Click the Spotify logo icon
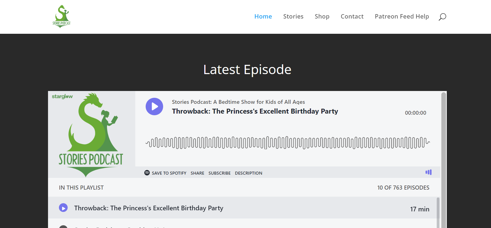Image resolution: width=491 pixels, height=228 pixels. click(147, 173)
